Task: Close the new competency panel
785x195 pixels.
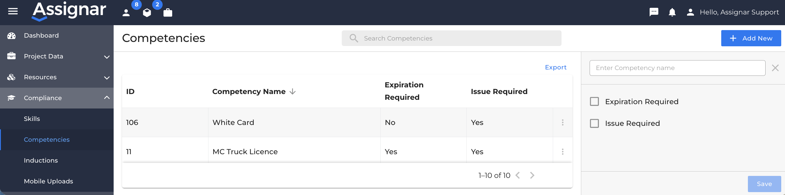Action: click(x=775, y=68)
